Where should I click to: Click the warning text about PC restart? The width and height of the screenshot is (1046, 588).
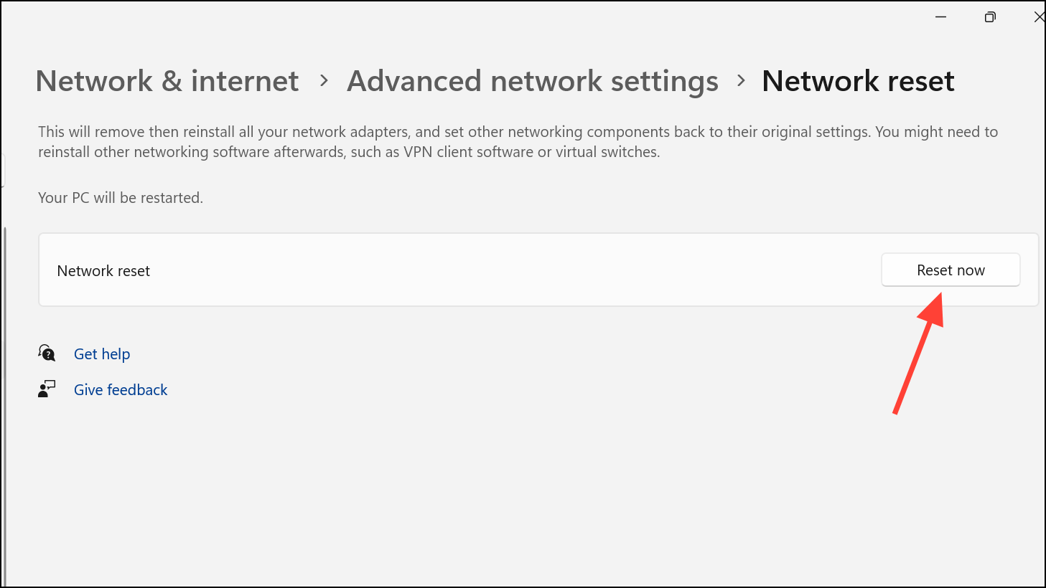tap(120, 197)
